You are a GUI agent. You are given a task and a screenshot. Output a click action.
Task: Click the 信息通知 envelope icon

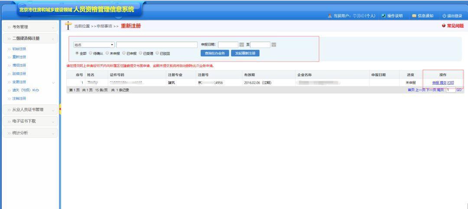click(x=414, y=16)
